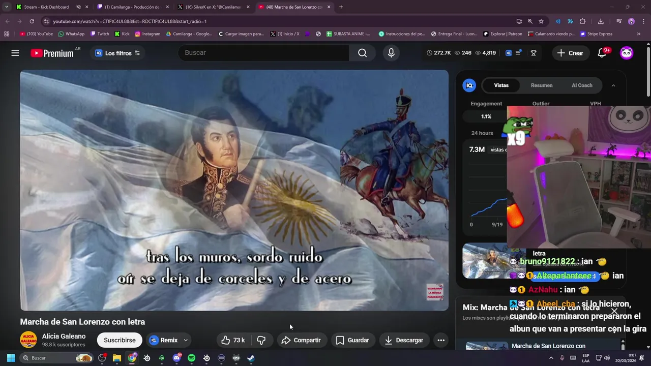Image resolution: width=651 pixels, height=366 pixels.
Task: Open the Explorar | Patreon bookmark
Action: (502, 34)
